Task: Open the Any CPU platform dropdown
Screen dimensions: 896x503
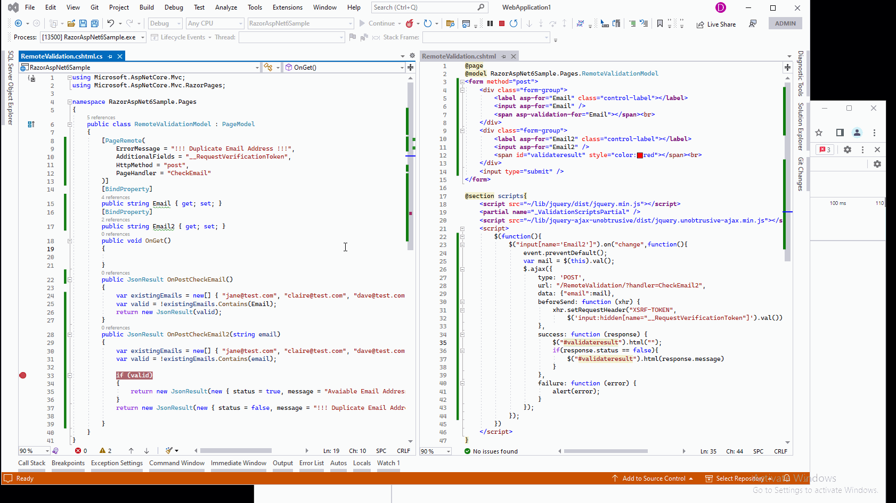Action: pyautogui.click(x=215, y=23)
